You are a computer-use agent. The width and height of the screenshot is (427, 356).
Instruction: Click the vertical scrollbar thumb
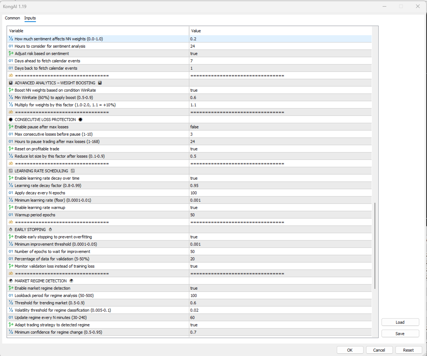(x=375, y=246)
